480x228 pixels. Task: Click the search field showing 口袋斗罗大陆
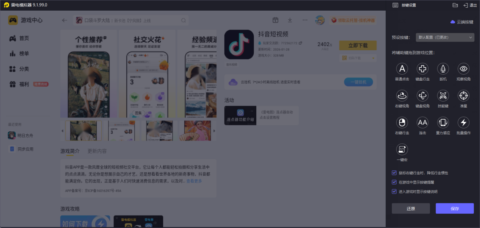[x=131, y=20]
